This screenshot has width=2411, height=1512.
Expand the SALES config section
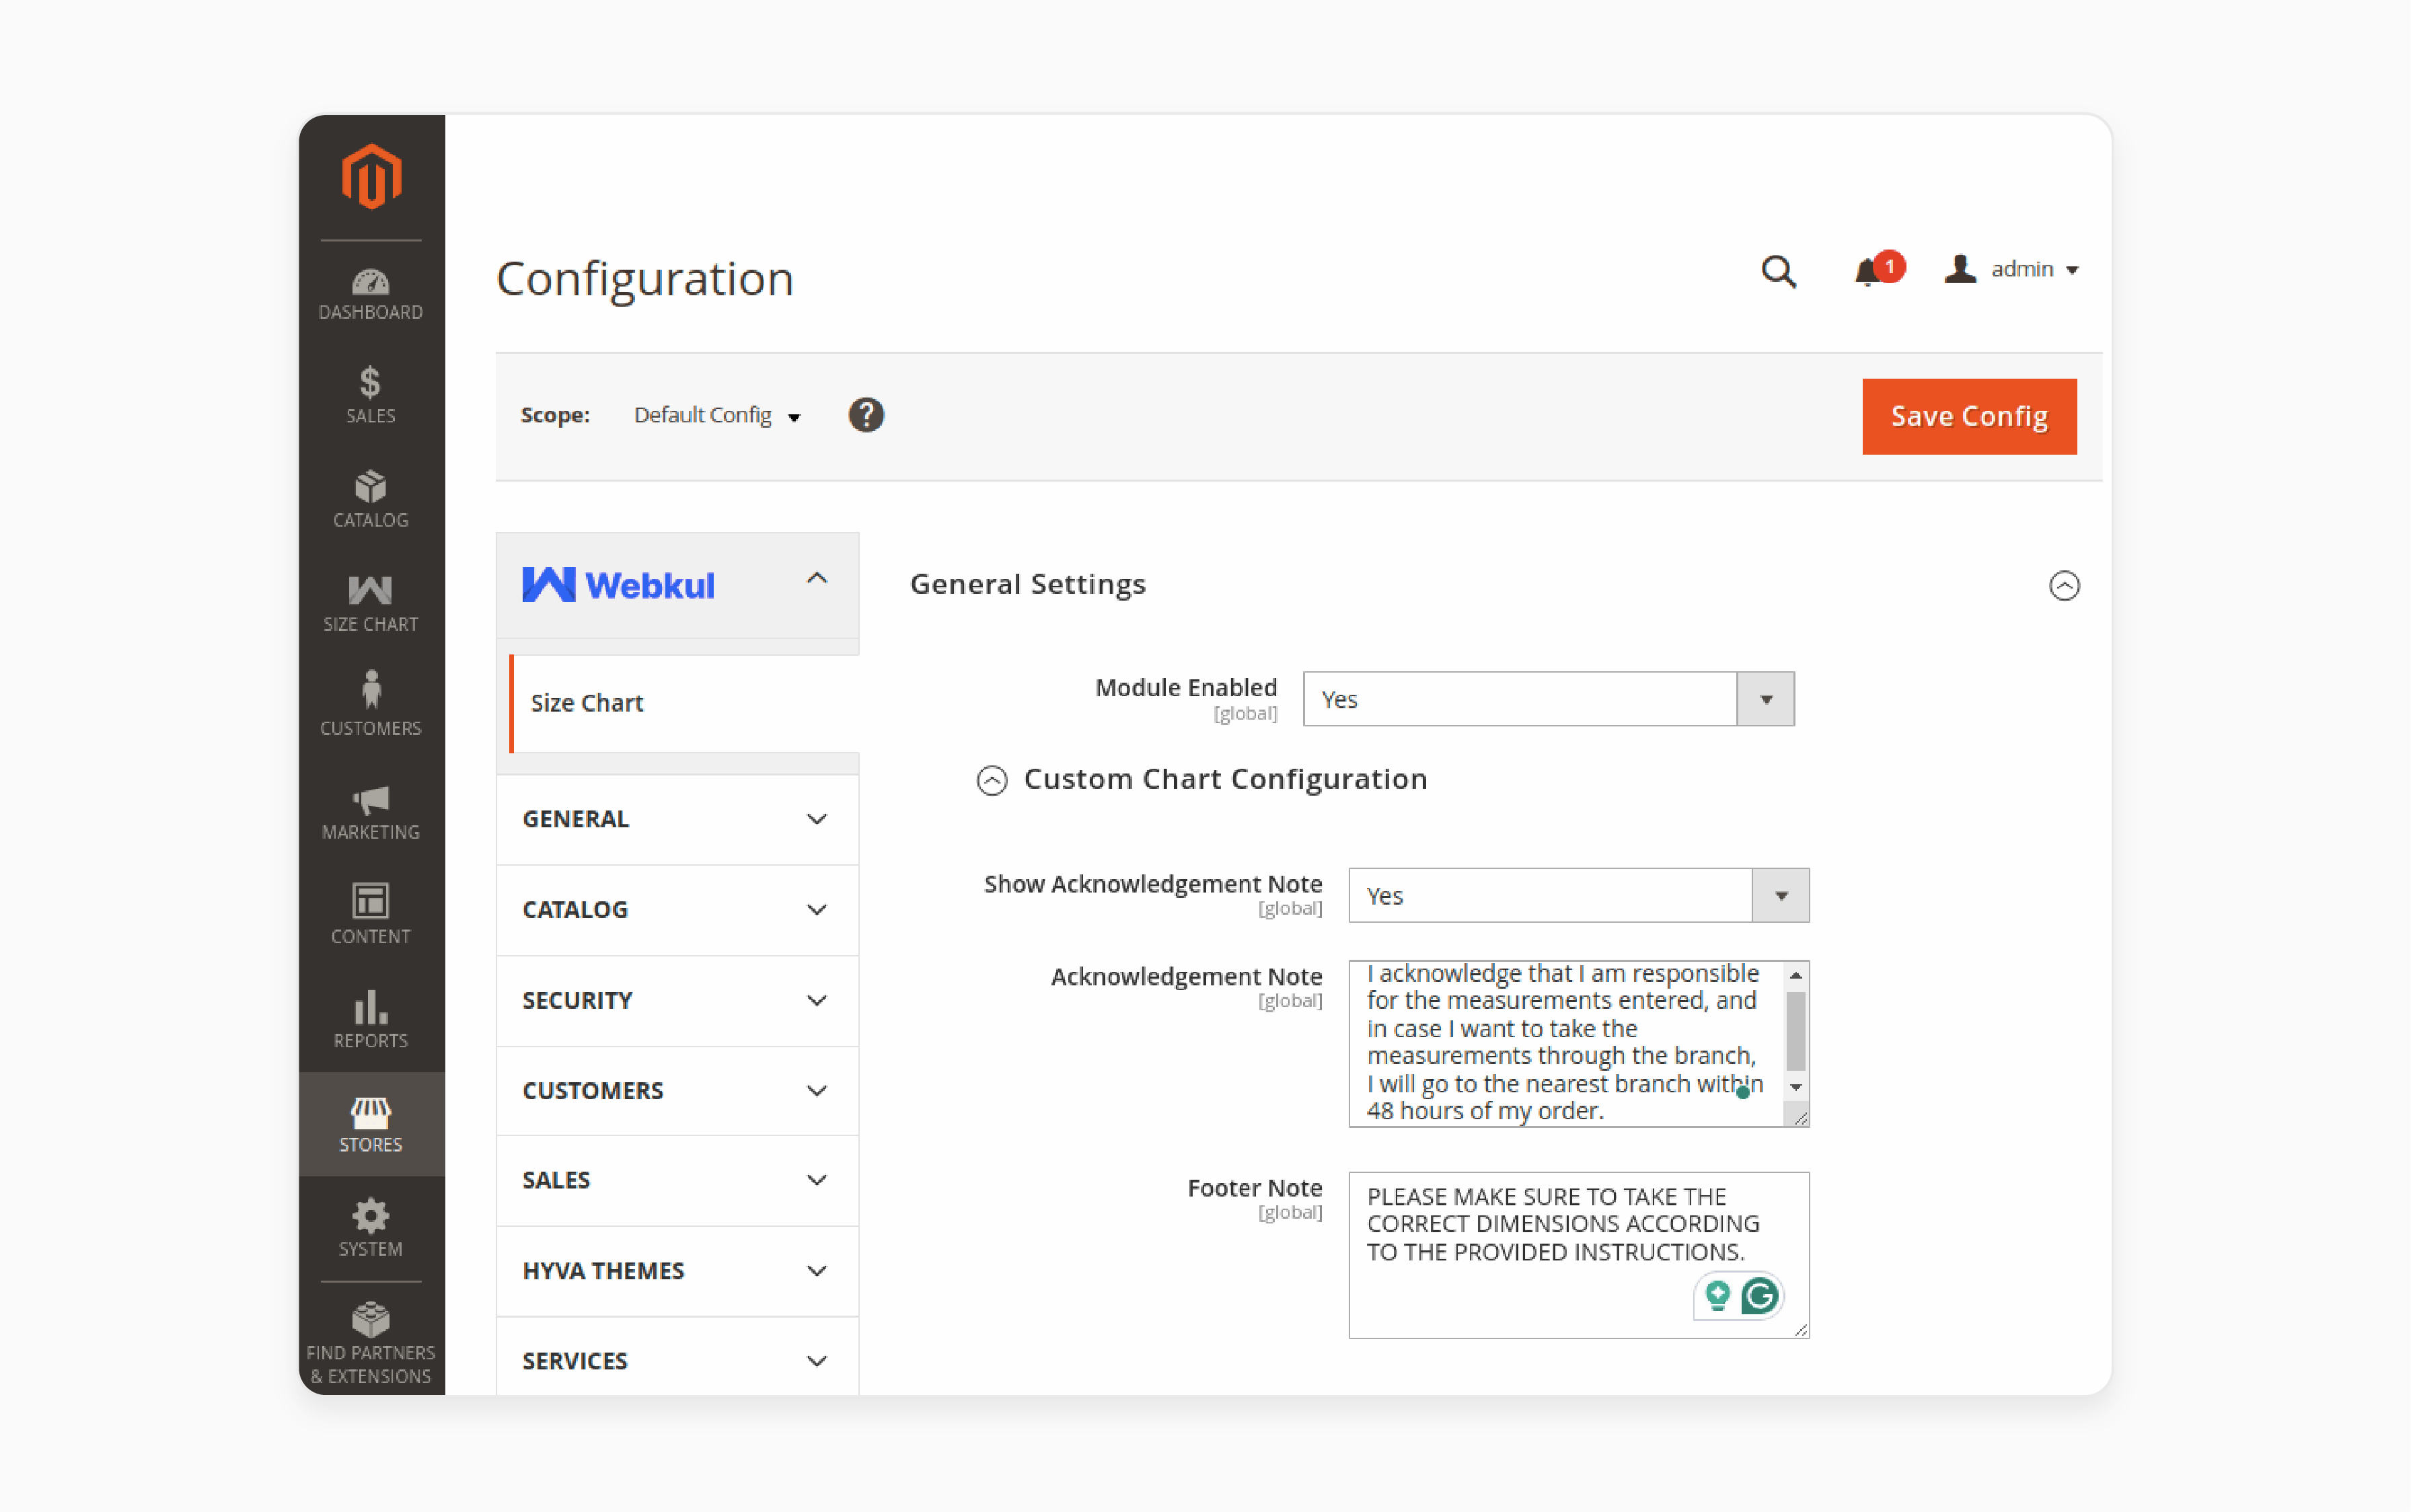(677, 1180)
